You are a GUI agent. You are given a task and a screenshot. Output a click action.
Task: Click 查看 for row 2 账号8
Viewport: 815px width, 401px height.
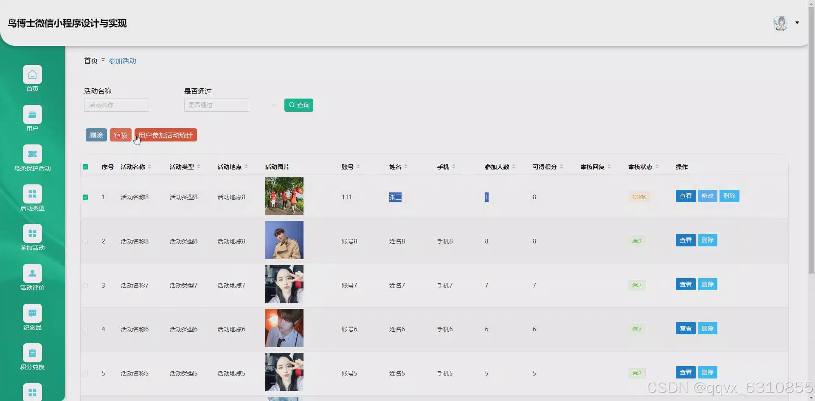pos(686,240)
